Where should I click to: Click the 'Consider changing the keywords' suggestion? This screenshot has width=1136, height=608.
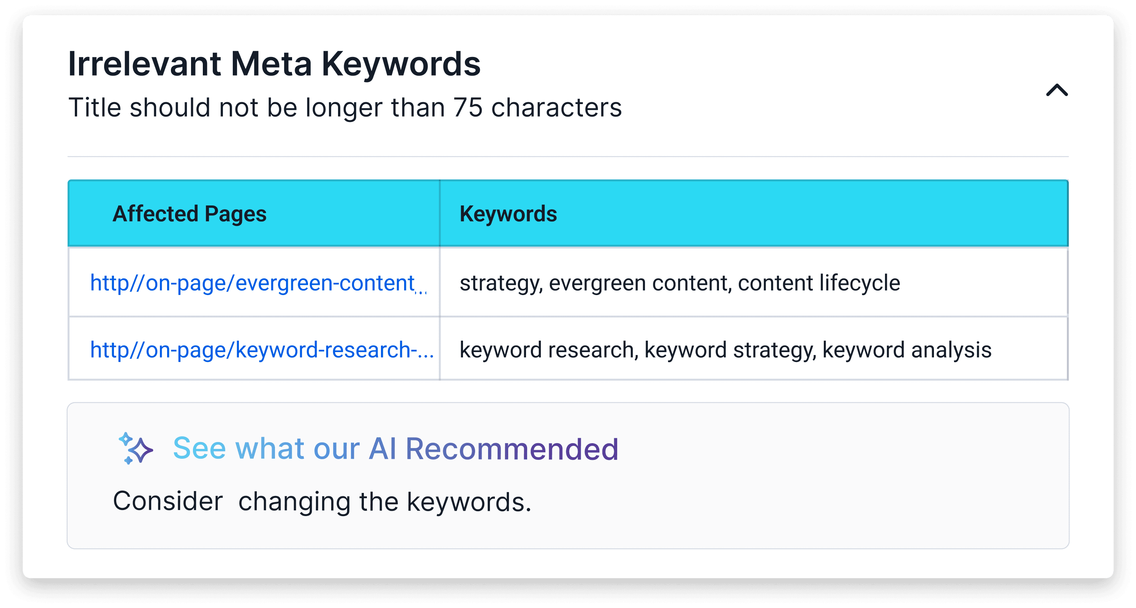[322, 502]
